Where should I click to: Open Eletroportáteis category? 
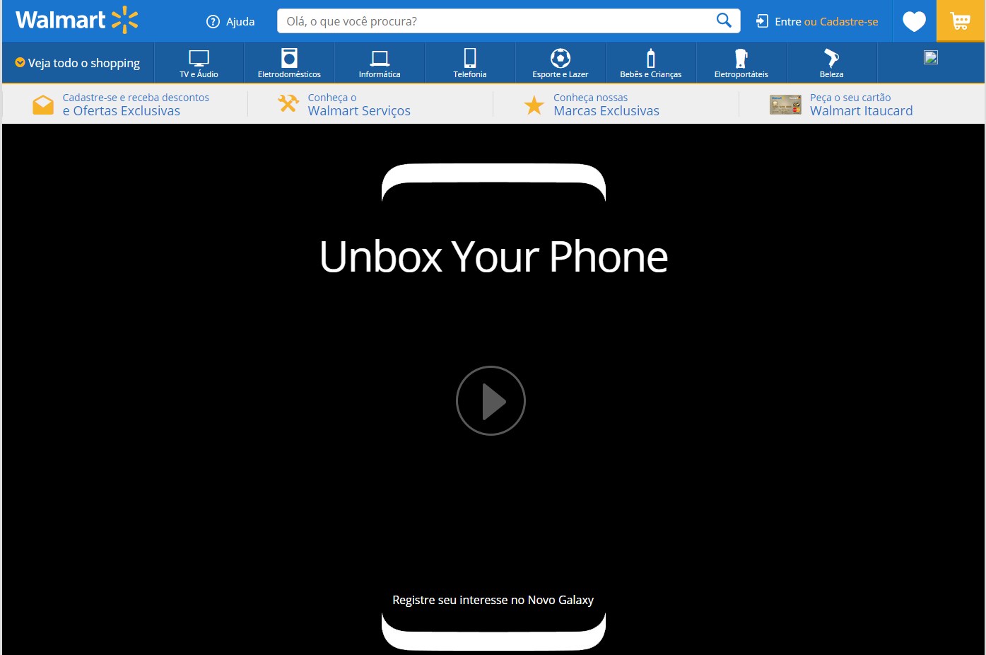pyautogui.click(x=741, y=63)
